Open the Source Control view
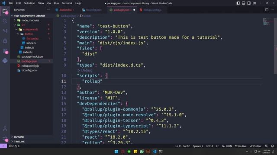277x155 pixels. tap(5, 31)
